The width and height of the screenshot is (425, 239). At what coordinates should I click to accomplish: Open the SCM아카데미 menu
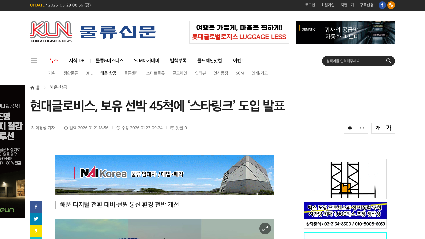[x=147, y=61]
